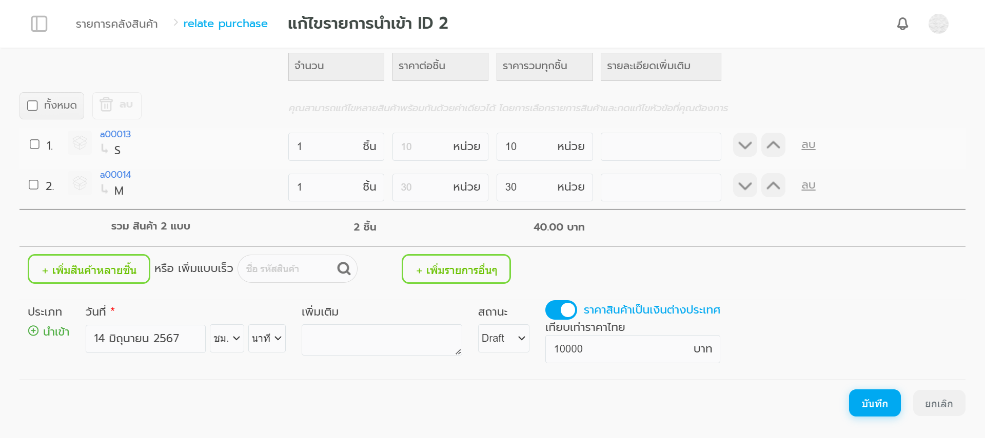Expand the minute (นาที) dropdown
The width and height of the screenshot is (985, 438).
(267, 338)
